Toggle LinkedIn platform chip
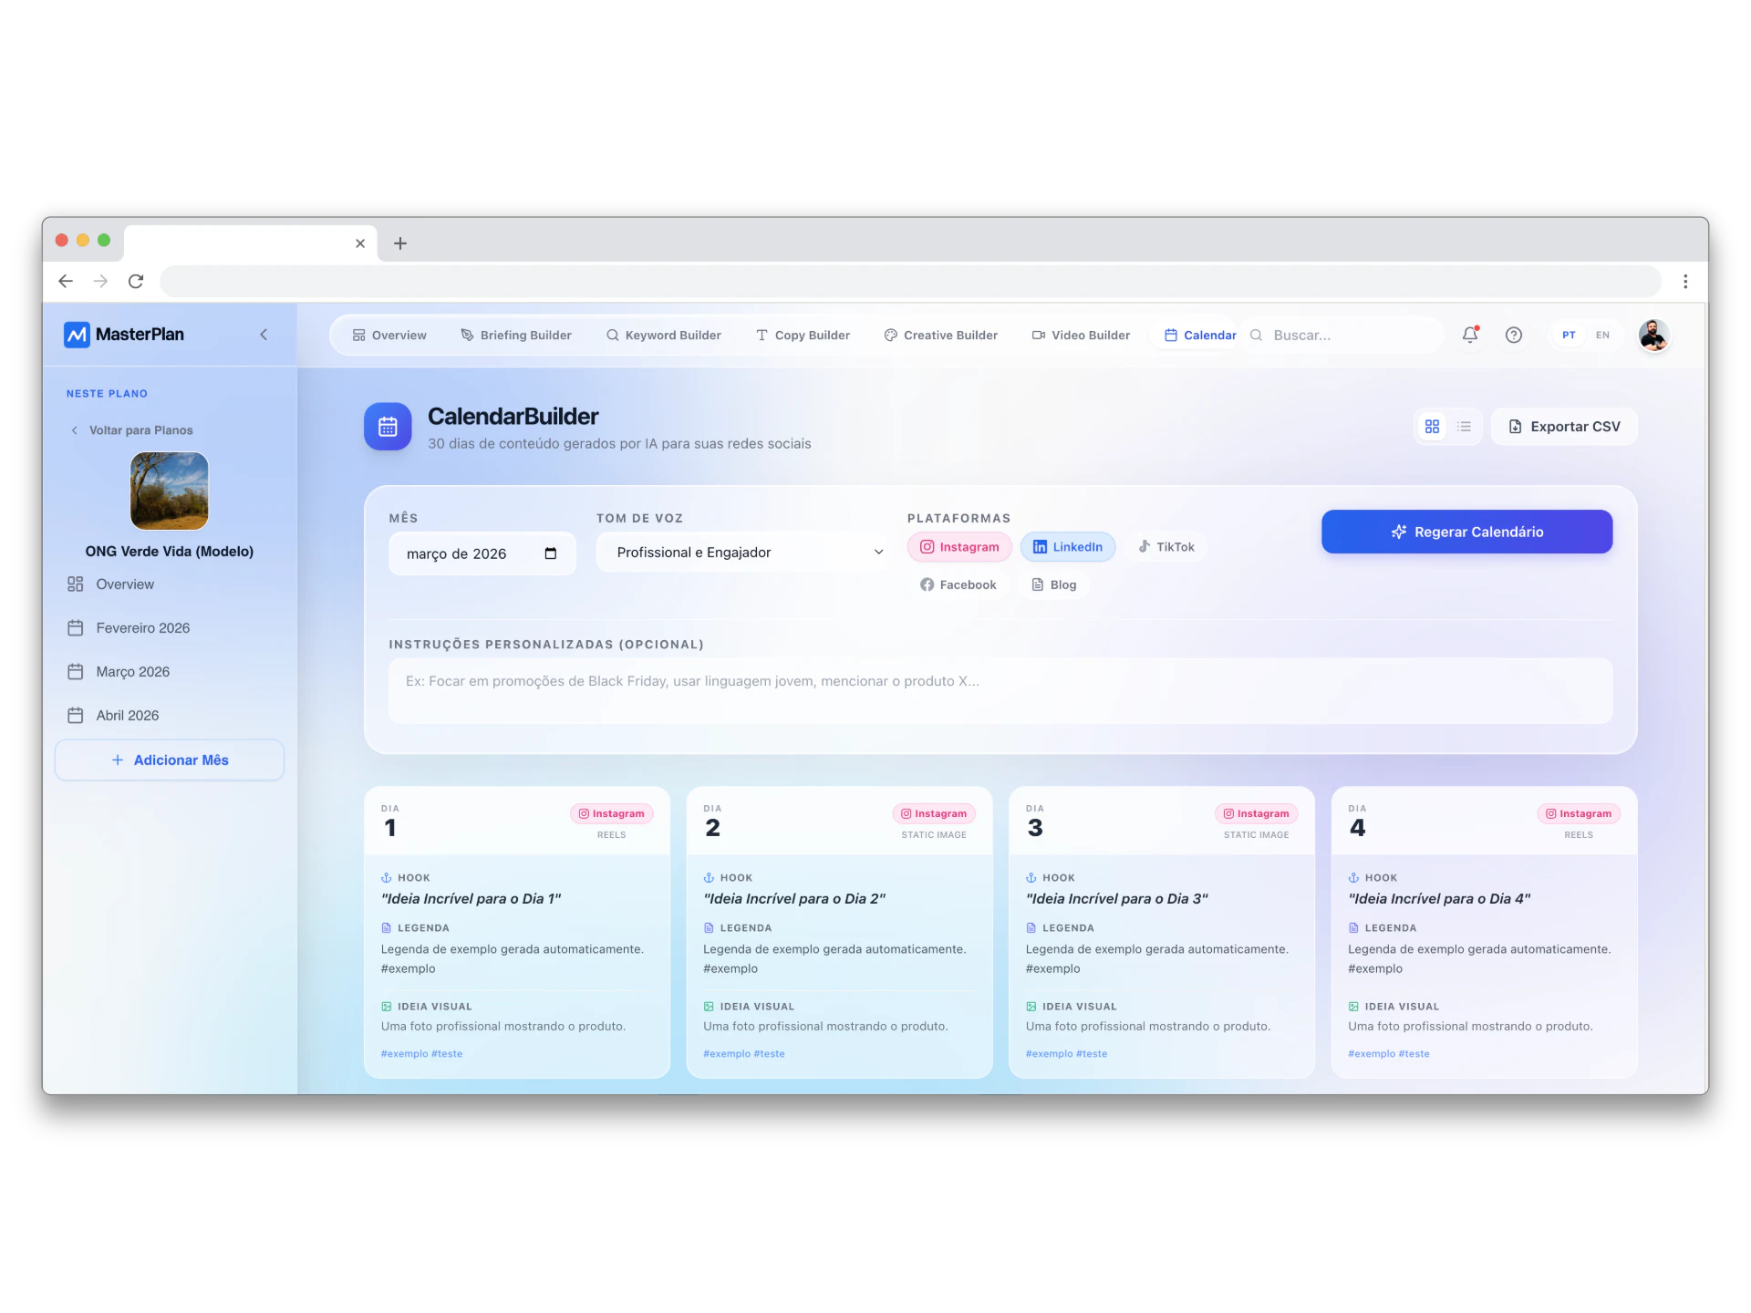Screen dimensions: 1751x1313 click(1067, 547)
